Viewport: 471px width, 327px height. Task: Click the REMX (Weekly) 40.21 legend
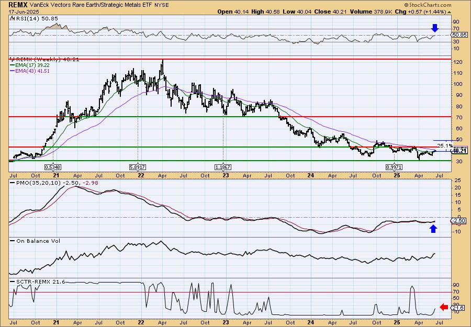47,59
